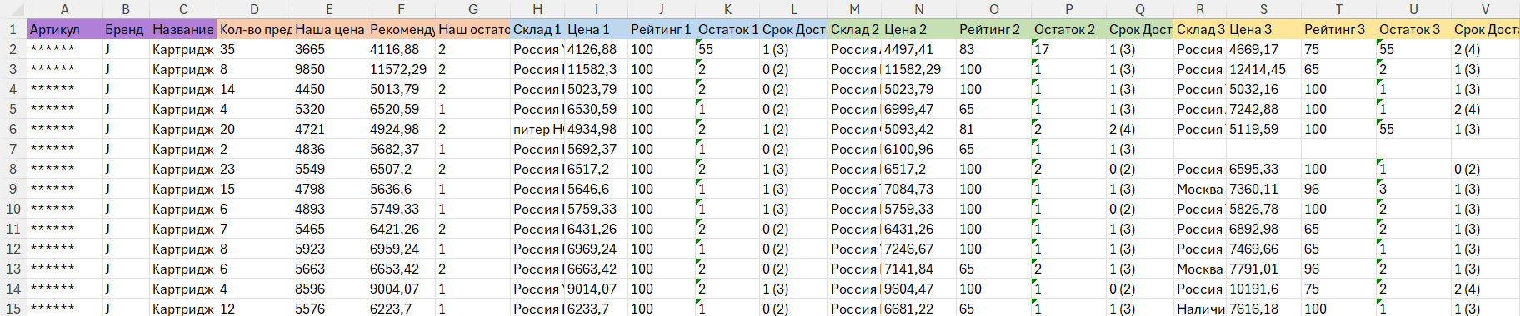Select the 'Рейтинг 2' header cell
1520x316 pixels.
[993, 29]
